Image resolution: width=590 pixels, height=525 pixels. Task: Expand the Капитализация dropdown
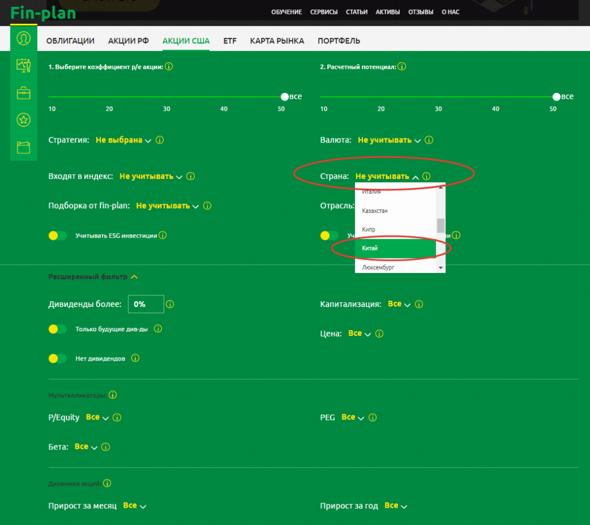tap(399, 304)
